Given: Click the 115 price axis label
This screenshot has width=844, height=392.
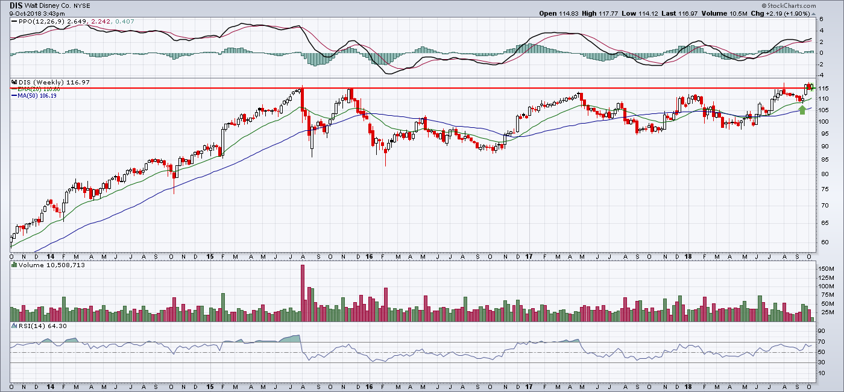Looking at the screenshot, I should (823, 89).
